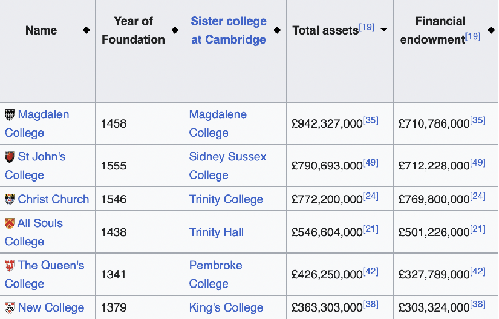Open the King's College link
This screenshot has height=319, width=499.
[x=226, y=307]
